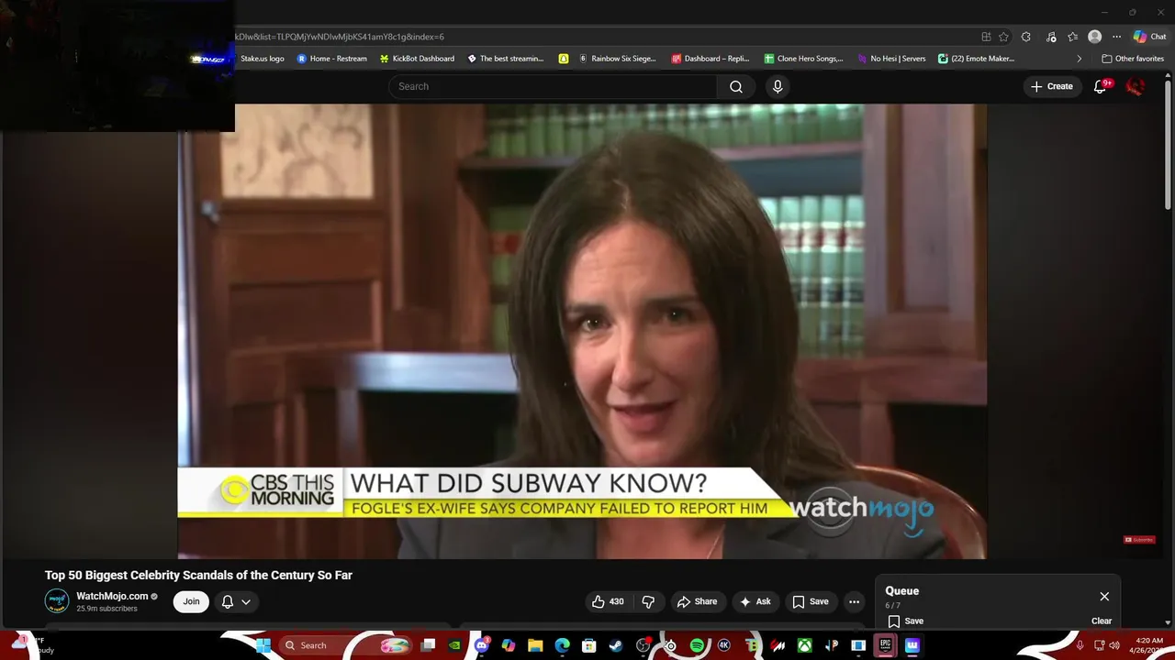The width and height of the screenshot is (1175, 660).
Task: Focus the YouTube search field
Action: coord(553,86)
